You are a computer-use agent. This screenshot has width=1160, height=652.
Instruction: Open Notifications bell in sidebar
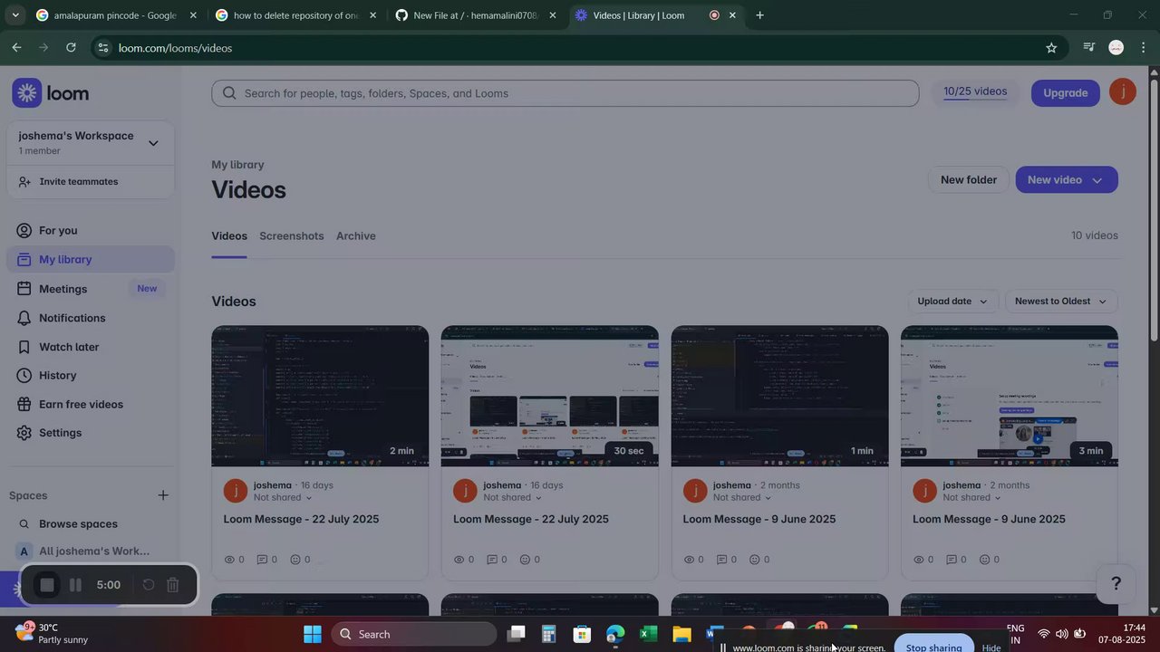24,318
